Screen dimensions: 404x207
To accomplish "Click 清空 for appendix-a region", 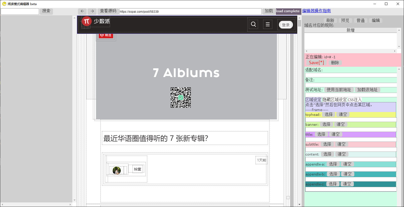I will 347,164.
